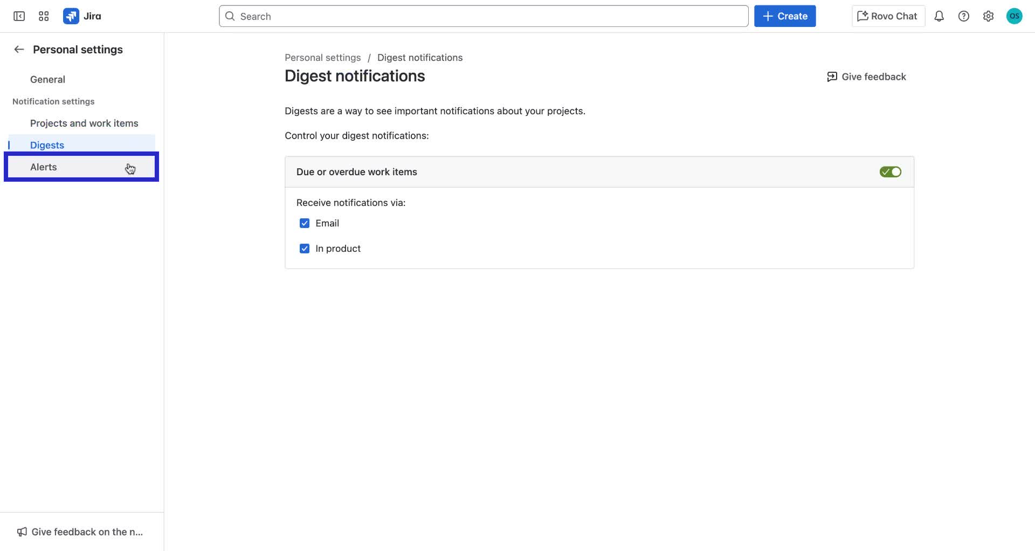1035x551 pixels.
Task: Open Rovo Chat
Action: [887, 16]
